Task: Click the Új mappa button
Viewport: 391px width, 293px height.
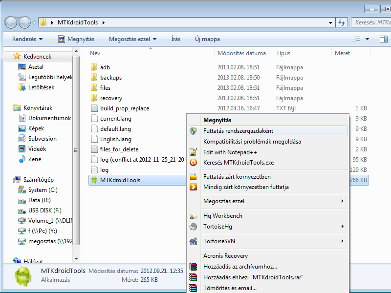Action: (x=207, y=39)
